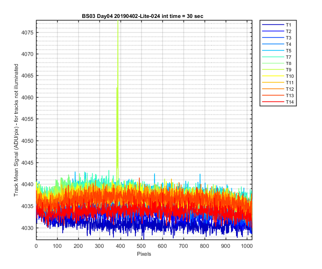Screen dimensions: 322x269
Task: Click x-axis tick label 500
Action: click(x=141, y=246)
